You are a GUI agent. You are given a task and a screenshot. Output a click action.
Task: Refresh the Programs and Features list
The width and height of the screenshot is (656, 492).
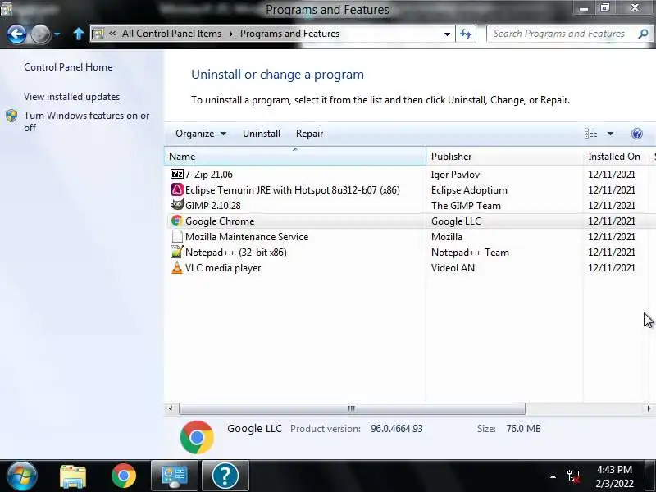pyautogui.click(x=466, y=34)
